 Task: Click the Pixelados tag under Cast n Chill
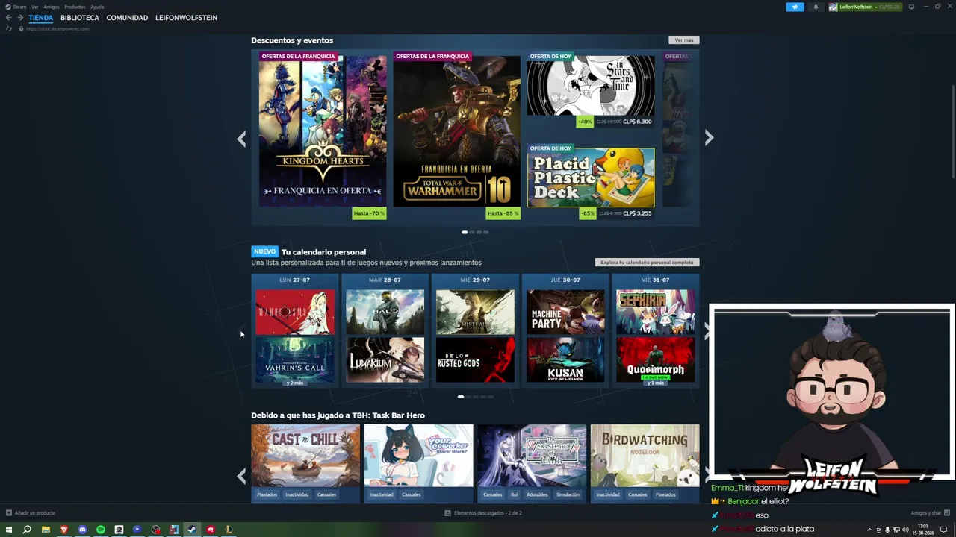coord(267,494)
